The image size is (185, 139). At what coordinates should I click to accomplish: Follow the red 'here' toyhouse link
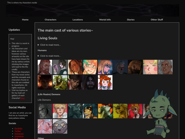pyautogui.click(x=23, y=98)
